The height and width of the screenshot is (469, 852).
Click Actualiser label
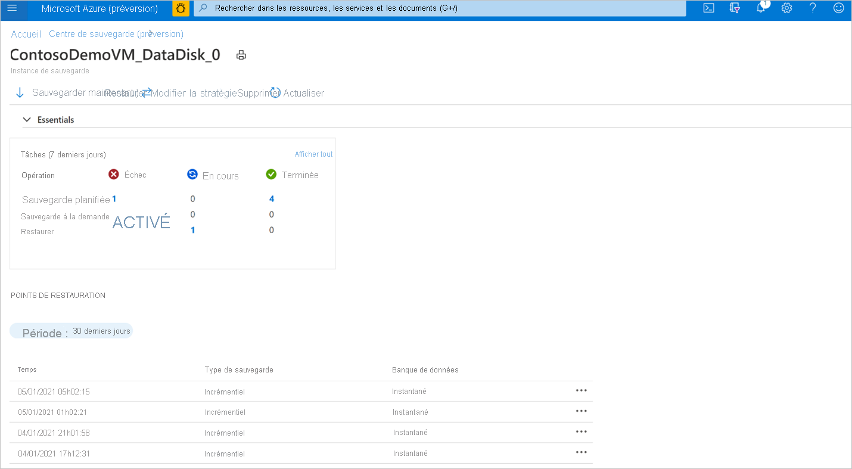(304, 93)
